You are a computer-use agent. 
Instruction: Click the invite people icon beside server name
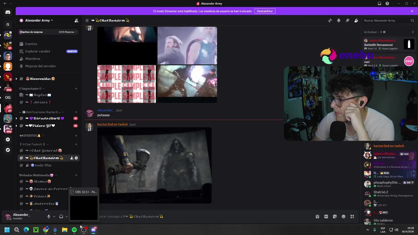(x=76, y=20)
